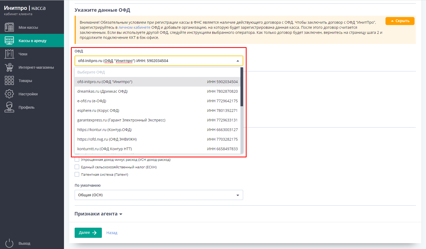Open Товары section
426x249 pixels.
pyautogui.click(x=32, y=80)
